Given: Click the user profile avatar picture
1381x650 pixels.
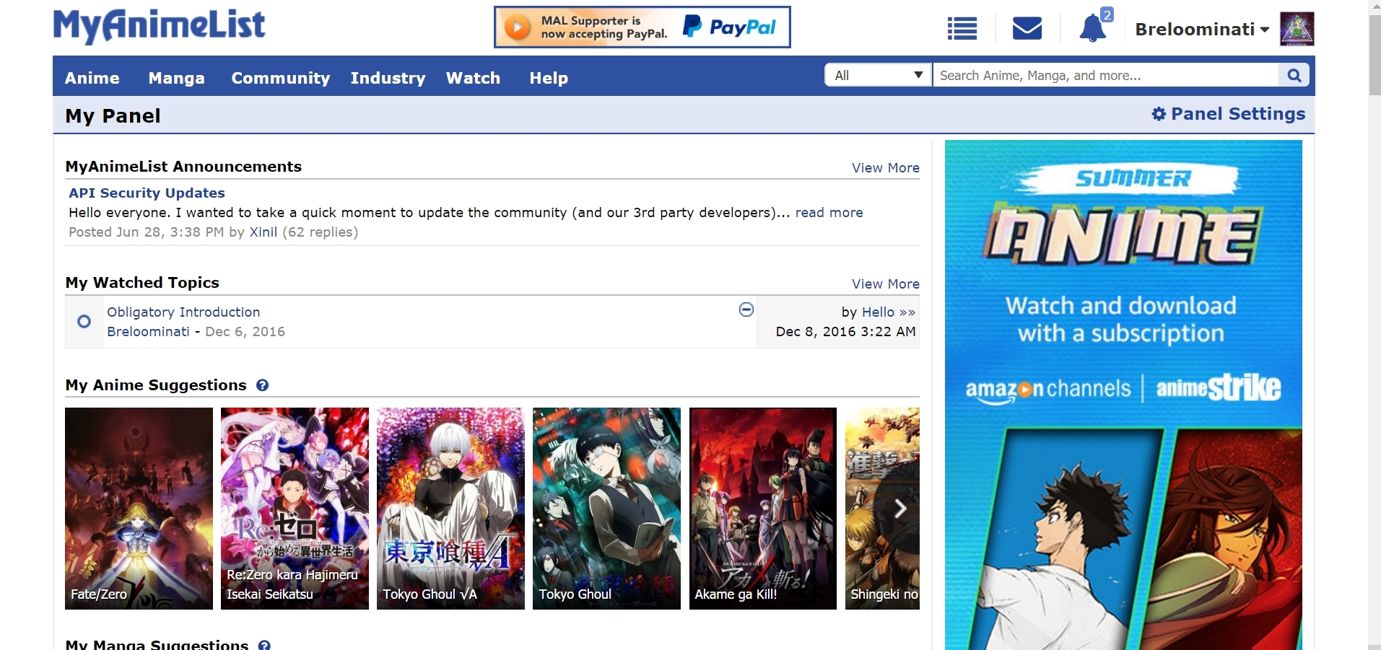Looking at the screenshot, I should click(1297, 29).
